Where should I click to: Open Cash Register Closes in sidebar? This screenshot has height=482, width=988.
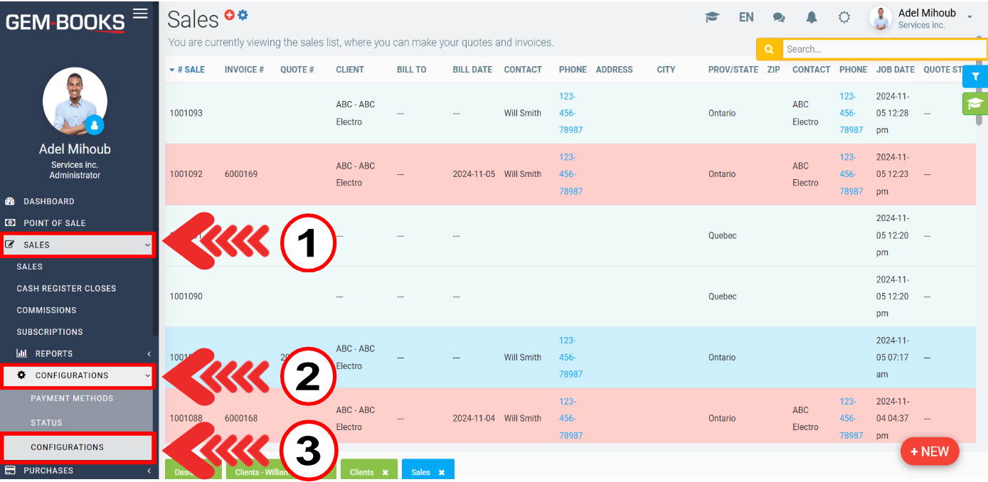(66, 289)
